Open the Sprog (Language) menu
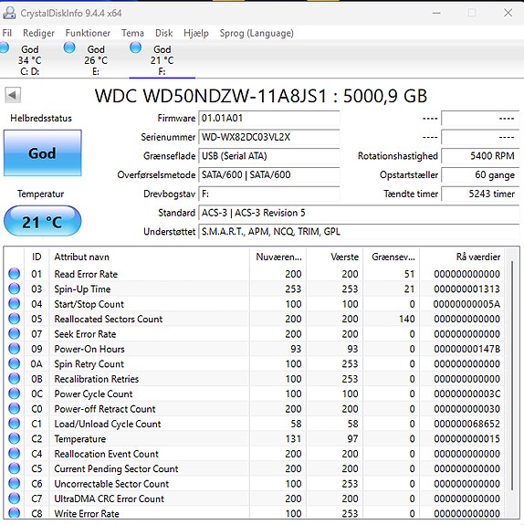The image size is (524, 525). coord(257,33)
